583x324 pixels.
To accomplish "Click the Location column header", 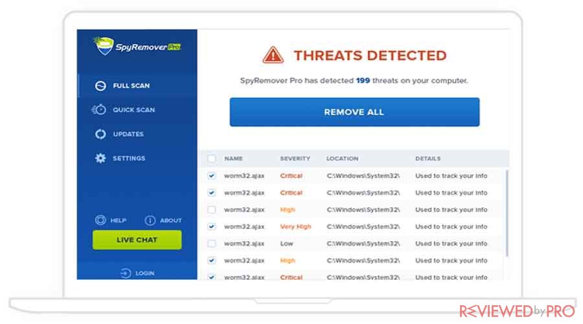I will click(343, 159).
